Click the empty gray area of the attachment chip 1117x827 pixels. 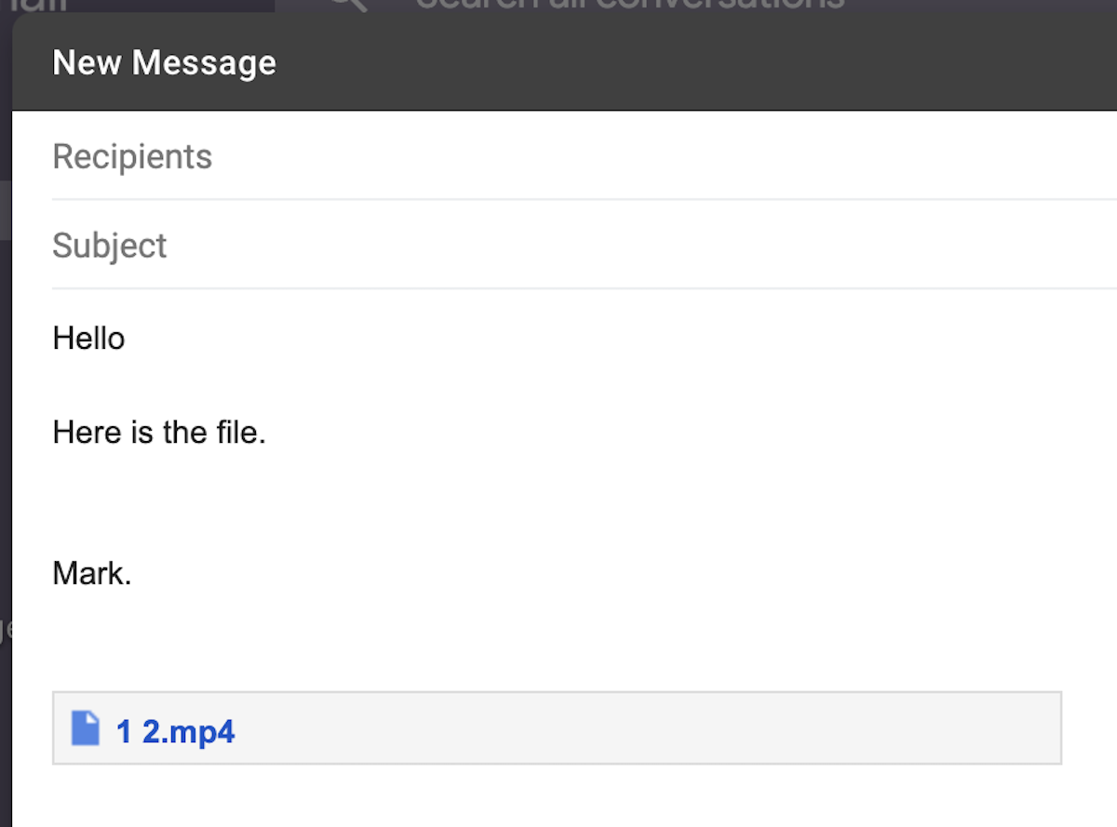652,728
